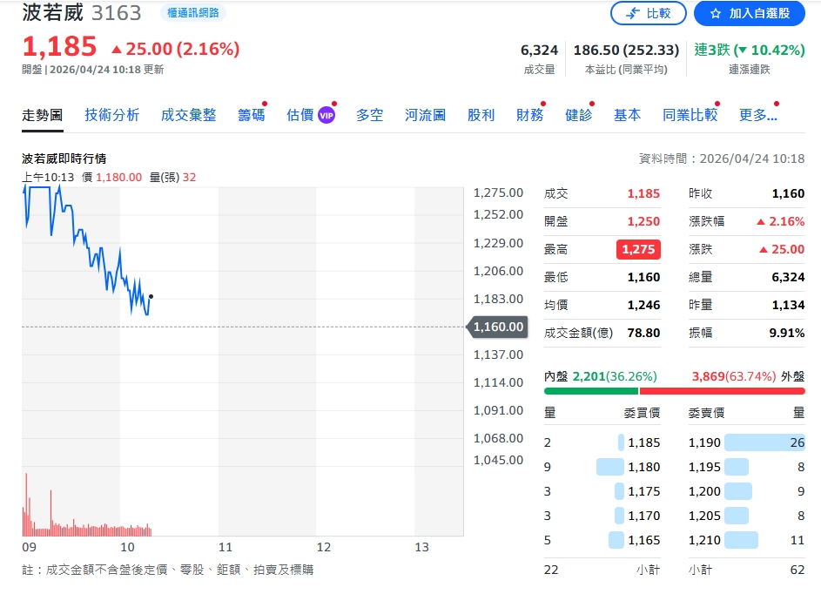Click the 比較 compare button
Image resolution: width=821 pixels, height=594 pixels.
(649, 13)
